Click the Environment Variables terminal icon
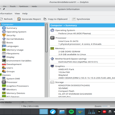 click(x=4, y=60)
